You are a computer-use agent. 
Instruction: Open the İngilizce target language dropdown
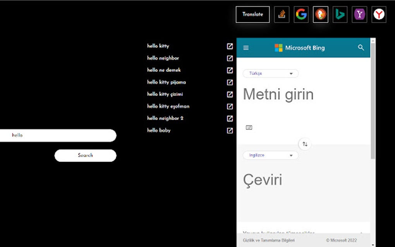(271, 155)
